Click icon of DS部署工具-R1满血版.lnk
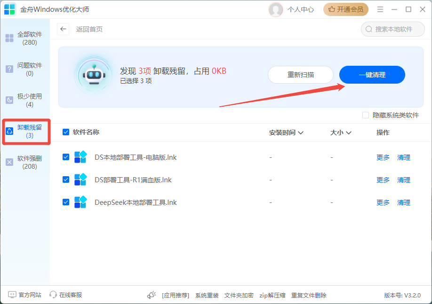432x304 pixels. [81, 179]
